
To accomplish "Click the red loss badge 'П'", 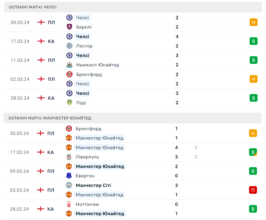I will pyautogui.click(x=253, y=190).
